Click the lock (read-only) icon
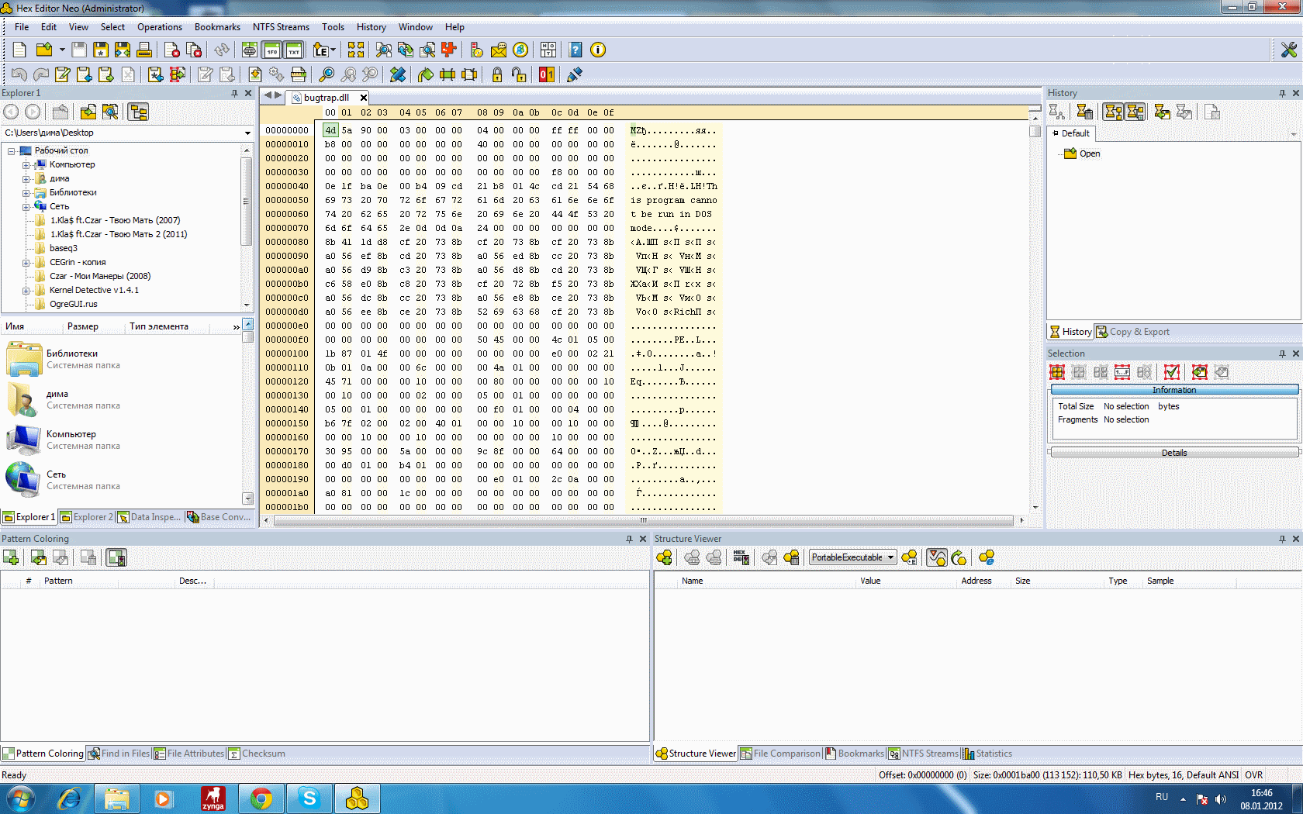 [497, 74]
